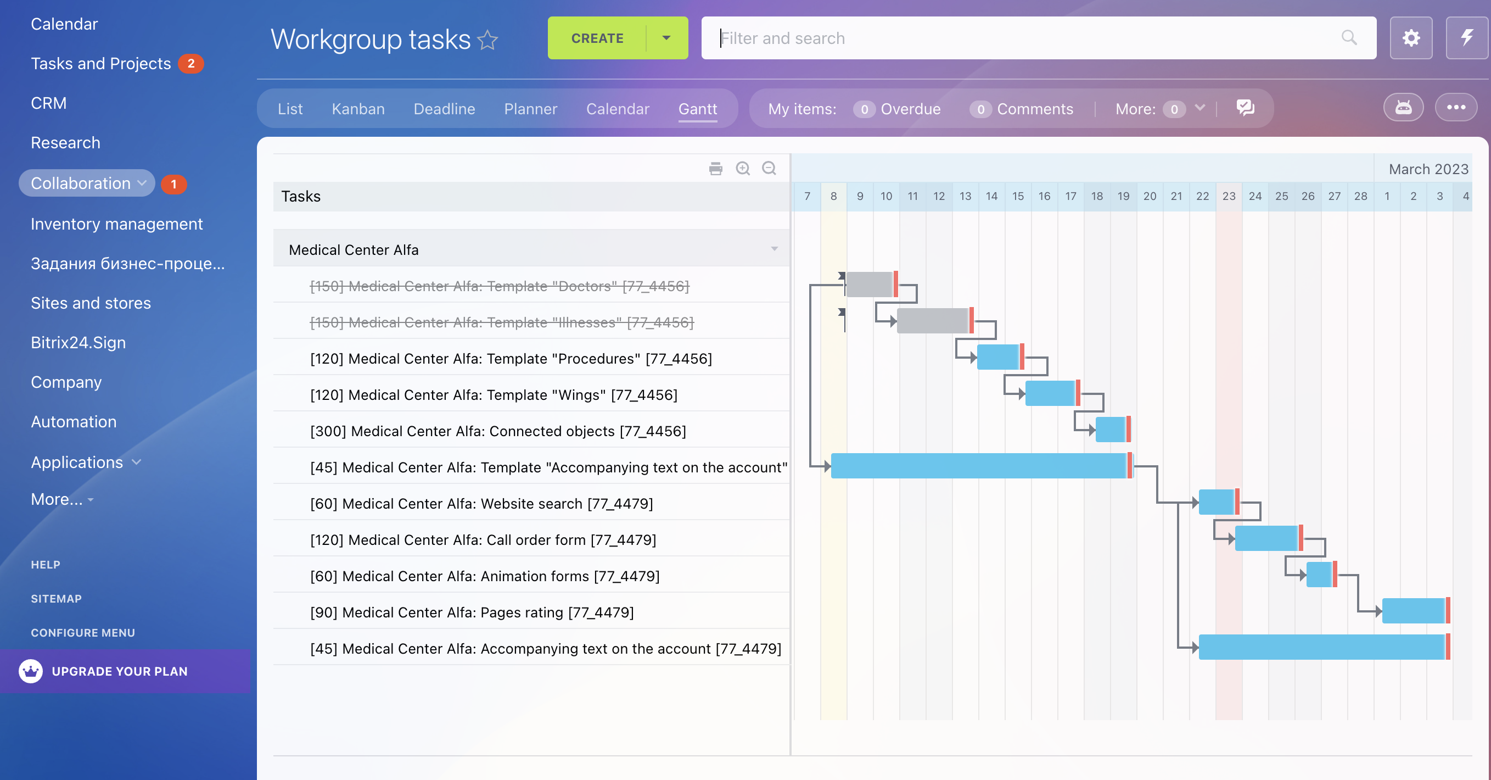Click the lightning bolt automation icon
Viewport: 1491px width, 780px height.
(1466, 38)
